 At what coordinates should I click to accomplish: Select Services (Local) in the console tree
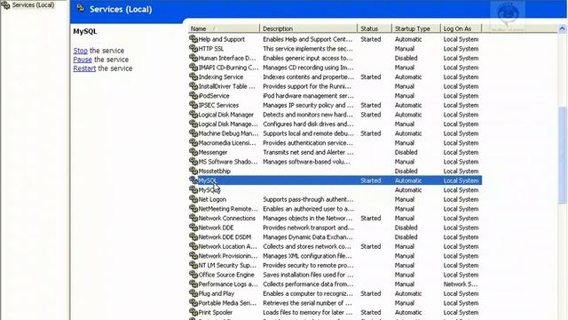click(33, 5)
